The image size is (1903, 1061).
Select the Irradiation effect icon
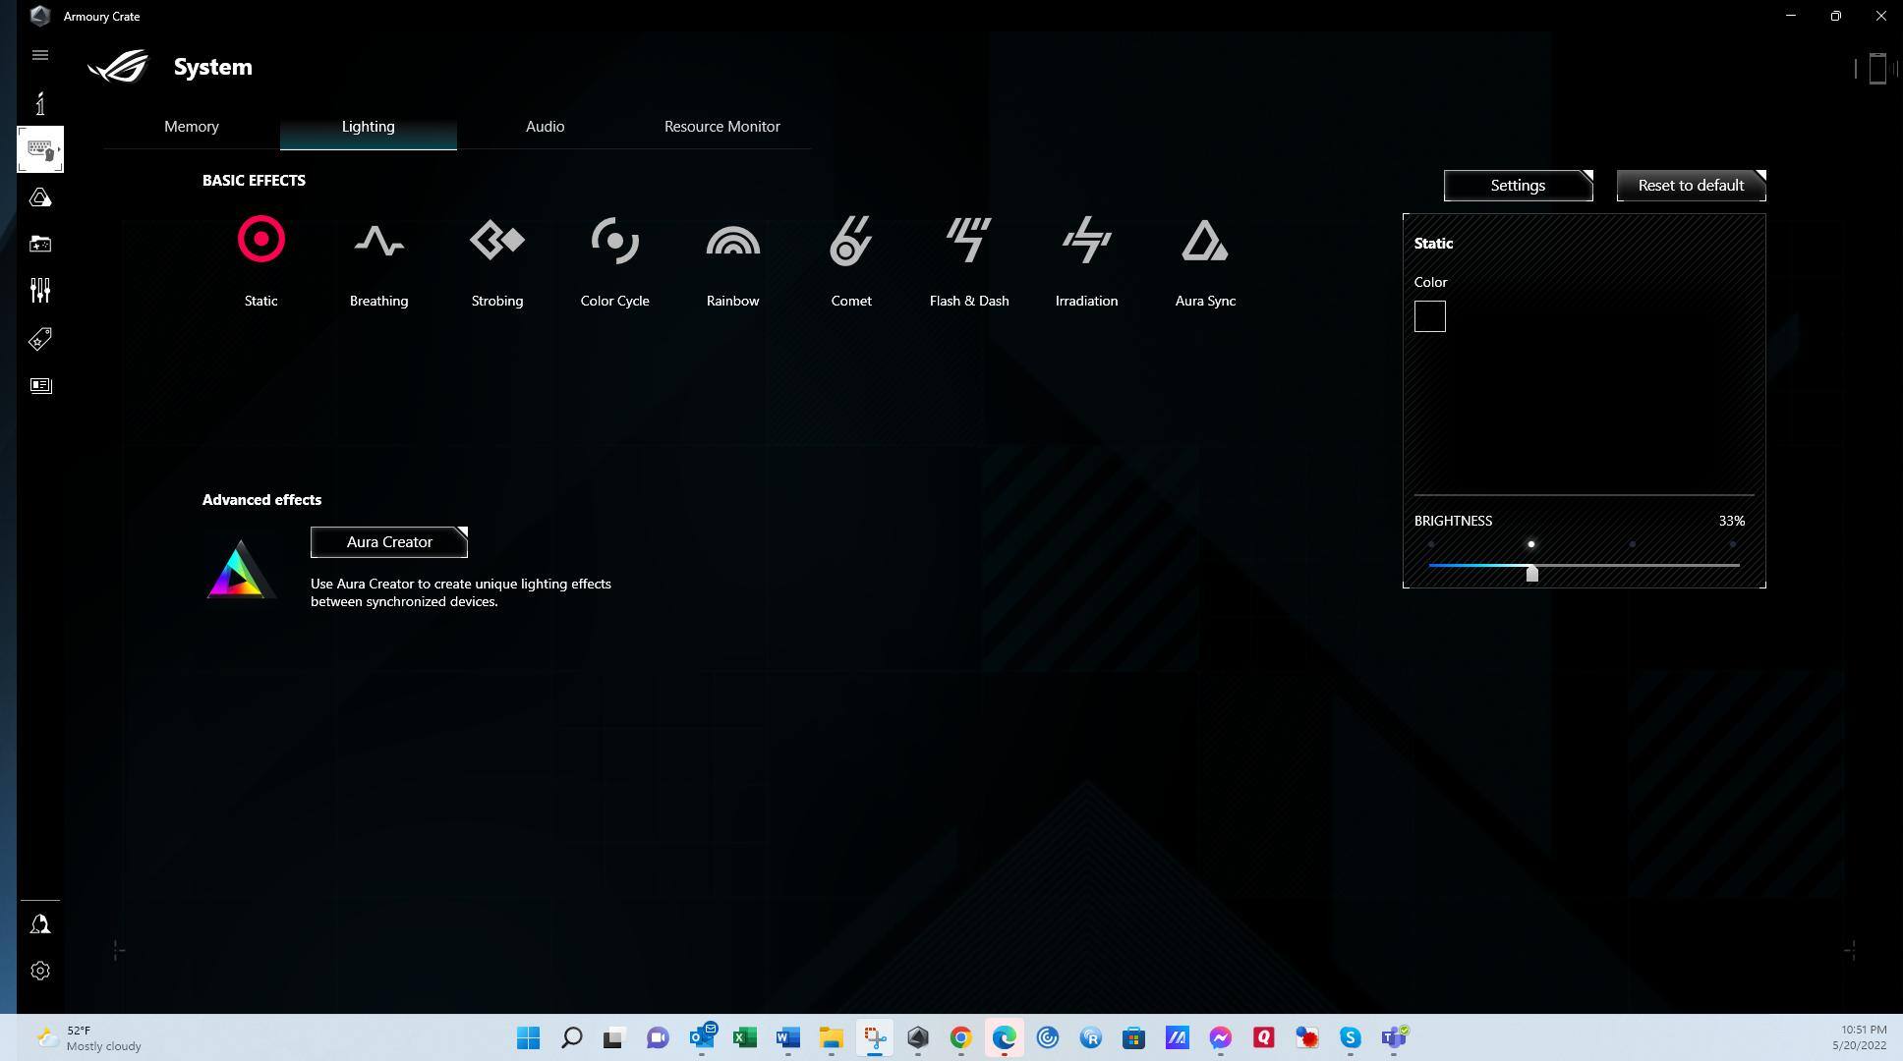coord(1086,241)
